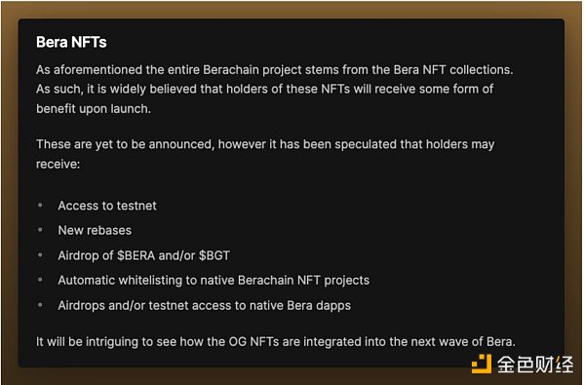The width and height of the screenshot is (585, 385).
Task: Click the bullet dot beside Access to testnet
Action: (40, 205)
